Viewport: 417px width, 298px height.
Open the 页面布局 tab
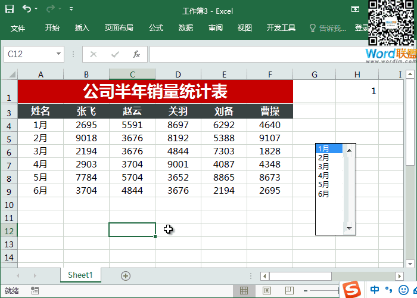pyautogui.click(x=119, y=27)
